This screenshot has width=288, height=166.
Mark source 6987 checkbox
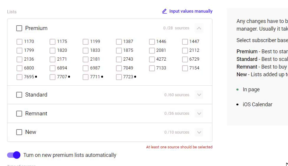85,68
